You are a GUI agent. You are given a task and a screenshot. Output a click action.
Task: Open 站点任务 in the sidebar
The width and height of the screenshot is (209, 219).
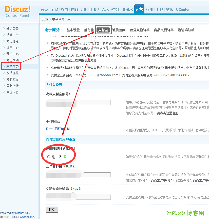[x=12, y=41]
